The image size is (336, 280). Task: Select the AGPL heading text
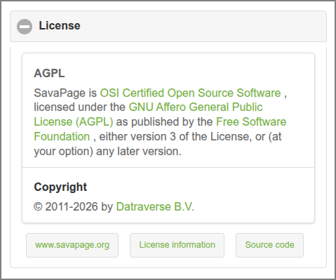pyautogui.click(x=49, y=73)
